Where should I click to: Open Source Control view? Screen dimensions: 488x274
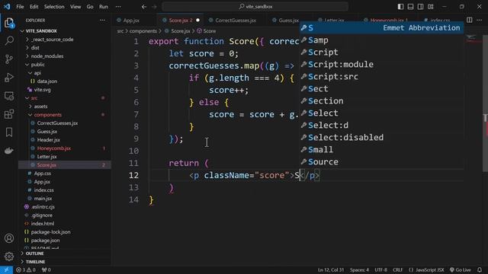(9, 59)
